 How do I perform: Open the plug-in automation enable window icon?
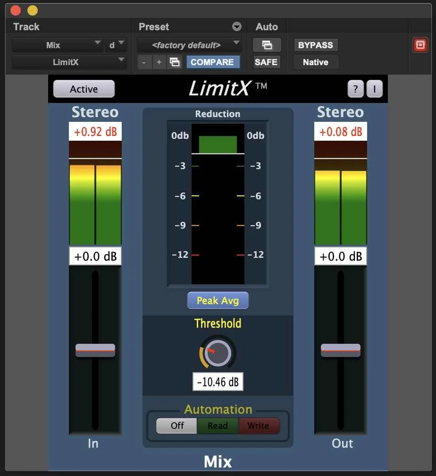[267, 45]
